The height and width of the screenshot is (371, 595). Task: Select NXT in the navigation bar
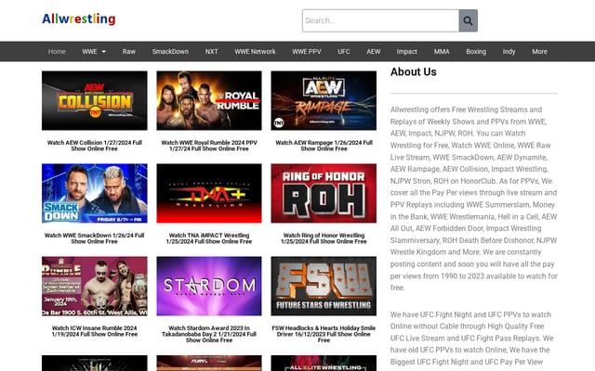click(x=211, y=52)
